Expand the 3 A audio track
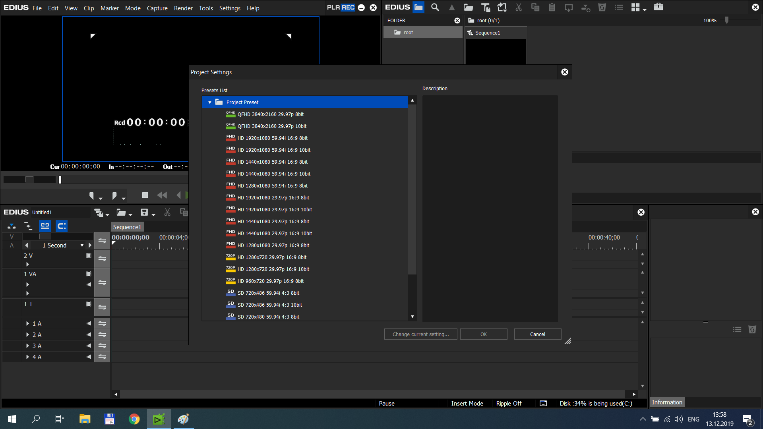The width and height of the screenshot is (763, 429). [x=27, y=346]
